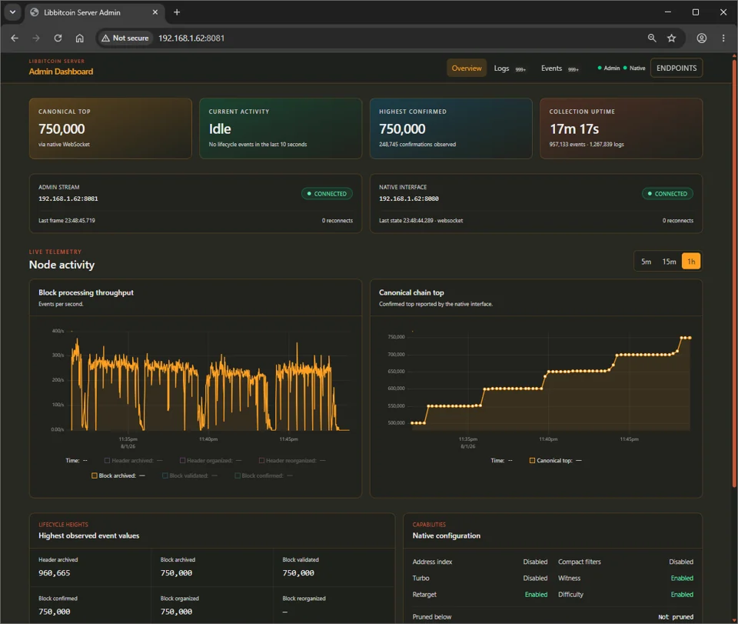Open the browser three-dot menu

[723, 38]
